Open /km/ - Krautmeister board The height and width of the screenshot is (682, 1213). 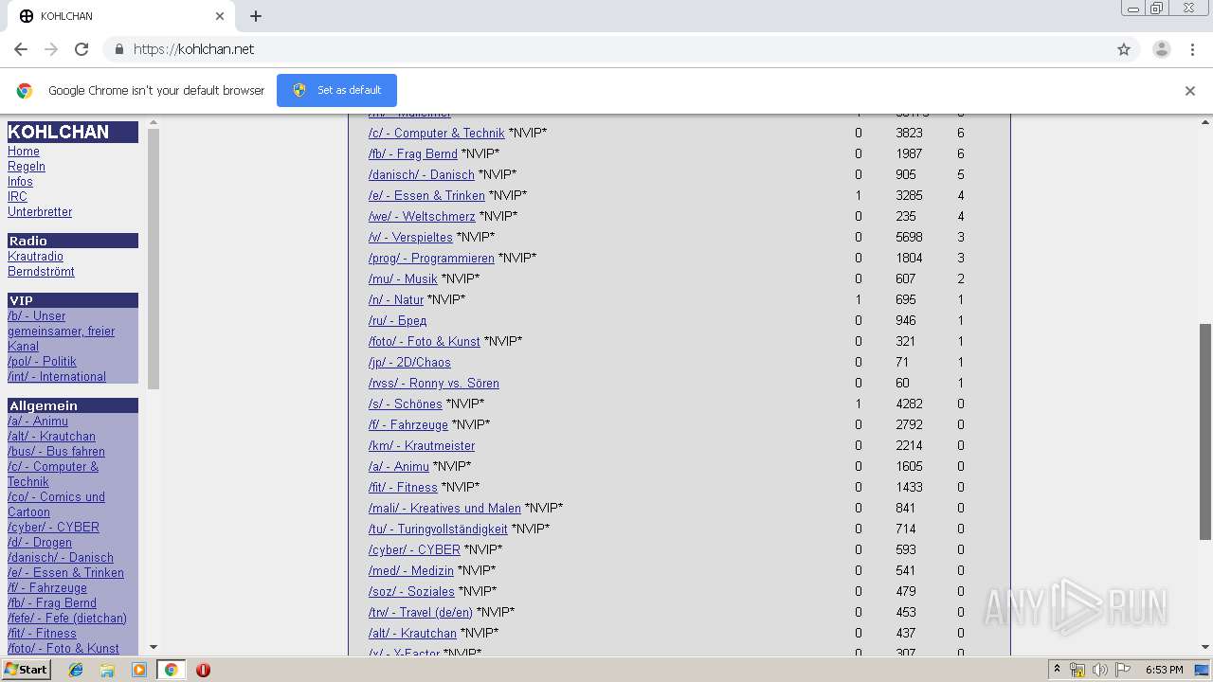[x=422, y=446]
